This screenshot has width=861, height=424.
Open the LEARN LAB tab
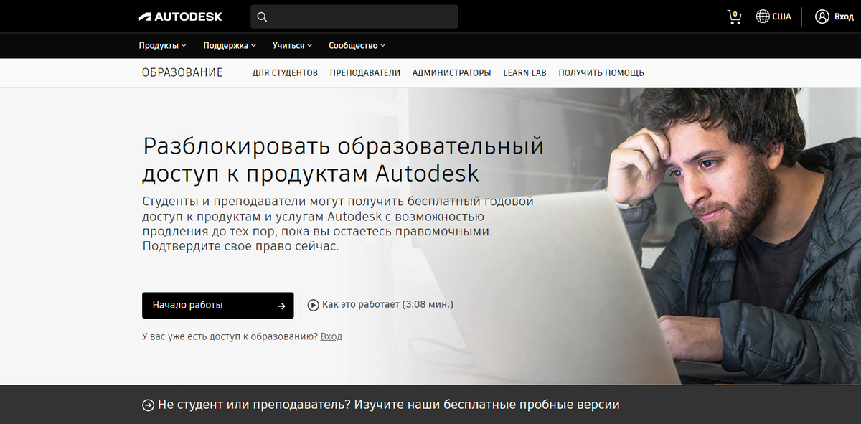click(x=524, y=72)
